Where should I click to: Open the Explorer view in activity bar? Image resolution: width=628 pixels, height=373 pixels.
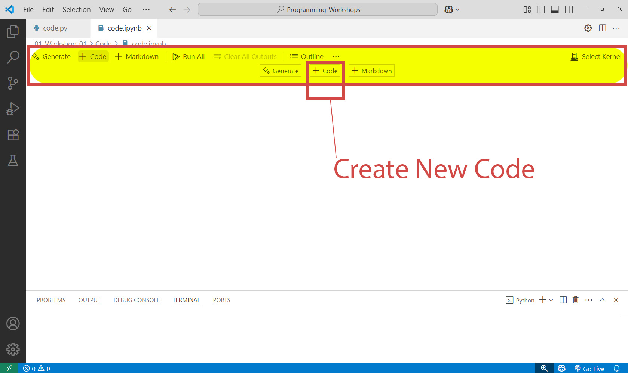13,31
